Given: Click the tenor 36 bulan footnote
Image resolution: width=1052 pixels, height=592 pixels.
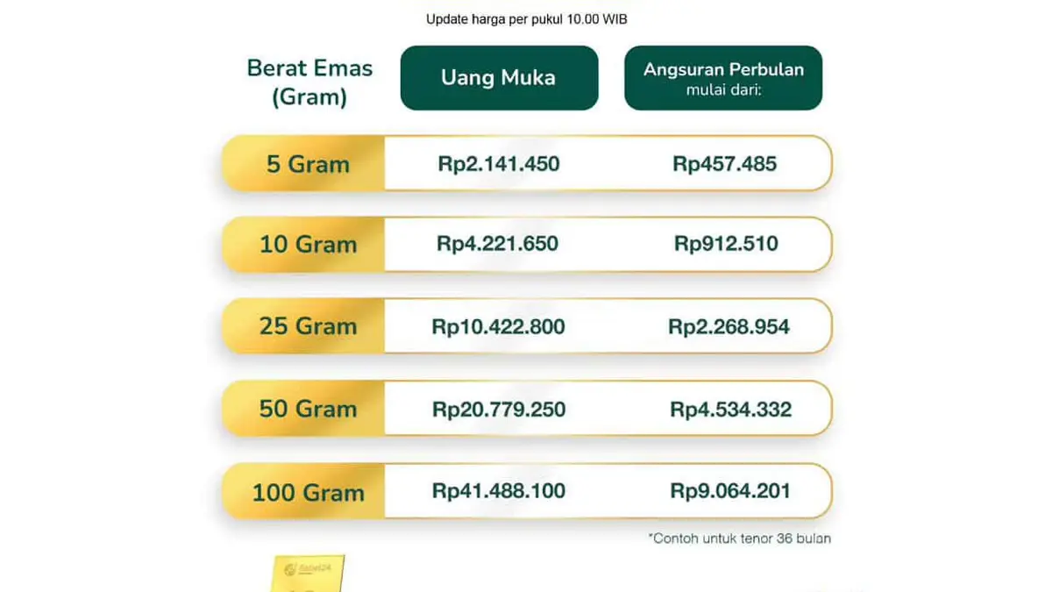Looking at the screenshot, I should click(739, 539).
